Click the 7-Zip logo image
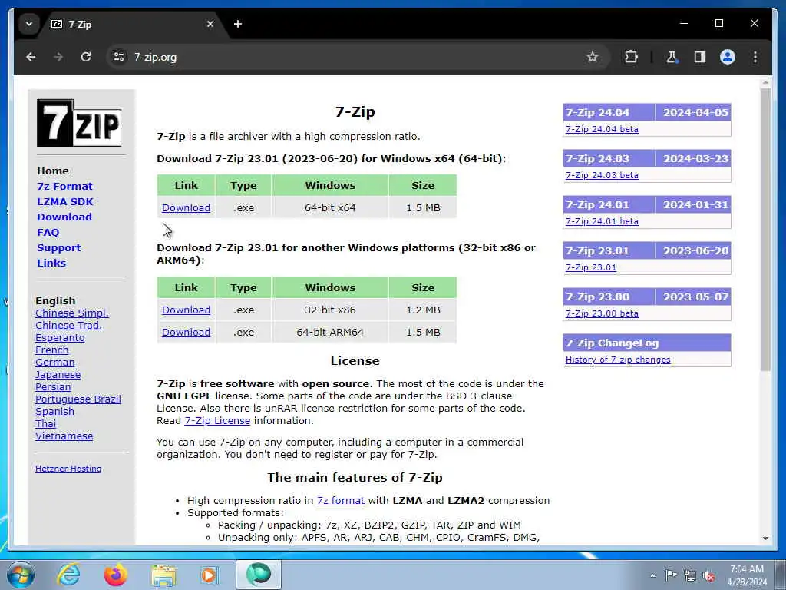 (79, 123)
